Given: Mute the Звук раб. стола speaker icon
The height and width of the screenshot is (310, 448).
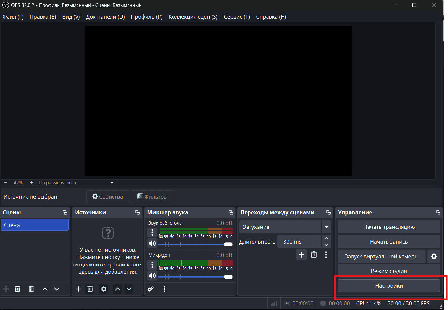Looking at the screenshot, I should (152, 243).
